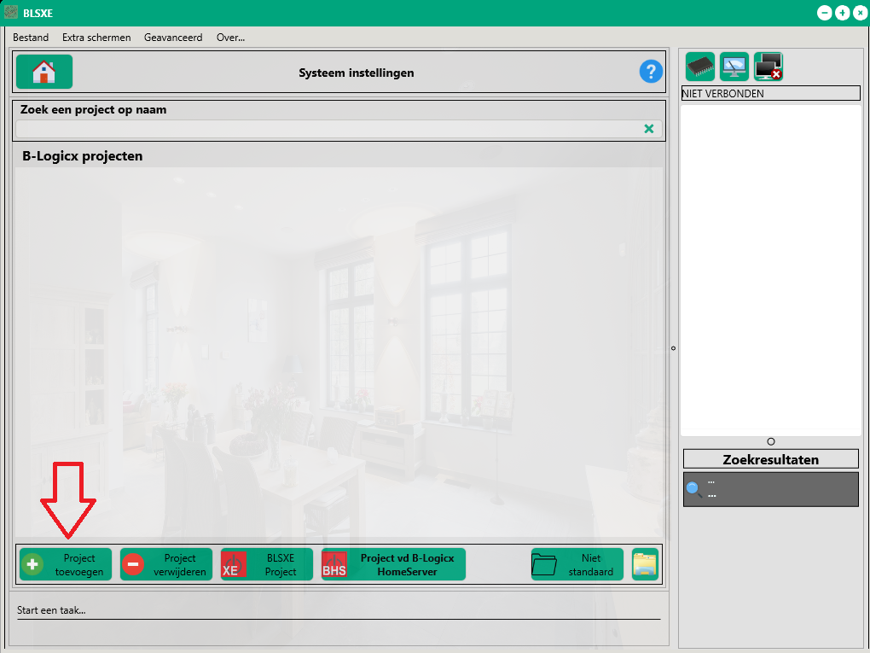
Task: Open the blue help question mark
Action: (651, 72)
